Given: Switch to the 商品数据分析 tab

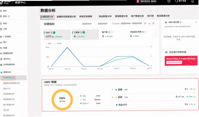Looking at the screenshot, I should coord(105,16).
